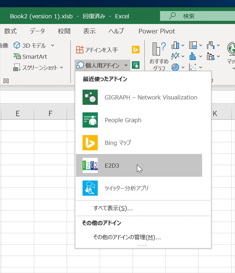Image resolution: width=235 pixels, height=273 pixels.
Task: Click the E2D3 add-in logo icon
Action: click(90, 165)
